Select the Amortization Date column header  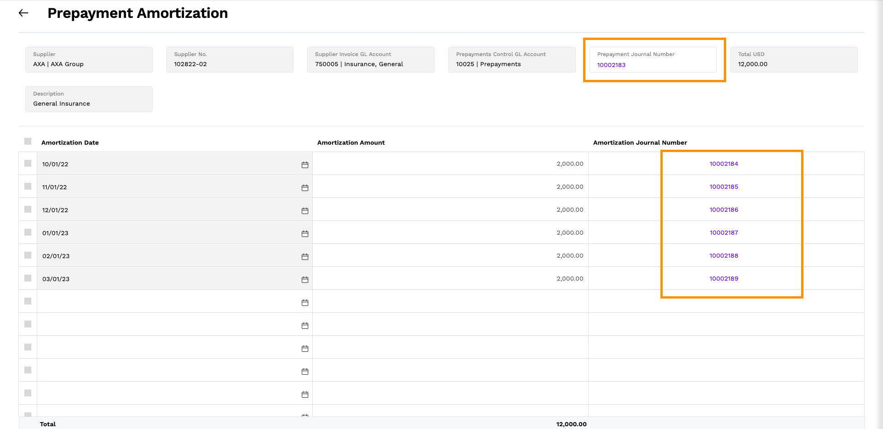click(x=70, y=142)
